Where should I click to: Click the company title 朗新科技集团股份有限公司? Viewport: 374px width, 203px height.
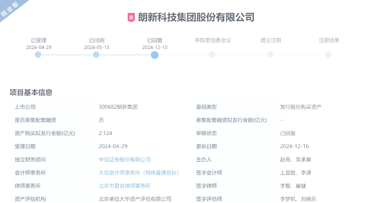click(x=196, y=17)
